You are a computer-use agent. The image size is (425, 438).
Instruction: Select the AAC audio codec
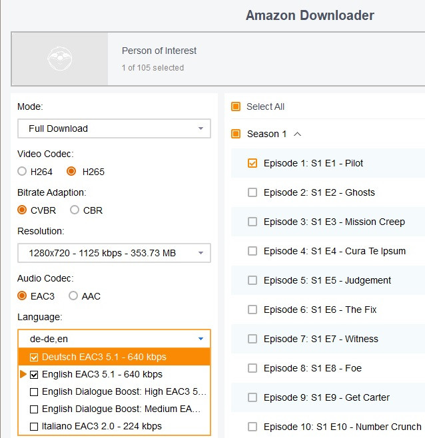(x=73, y=296)
